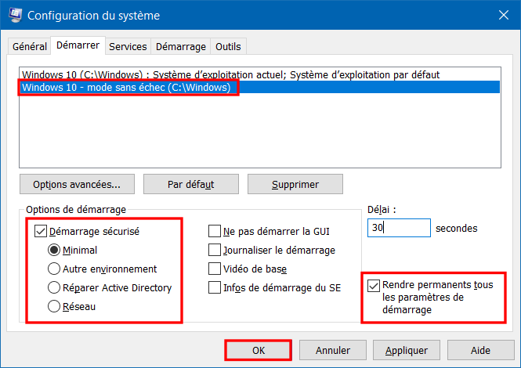Viewport: 521px width, 368px height.
Task: Switch to the Général tab
Action: click(30, 46)
